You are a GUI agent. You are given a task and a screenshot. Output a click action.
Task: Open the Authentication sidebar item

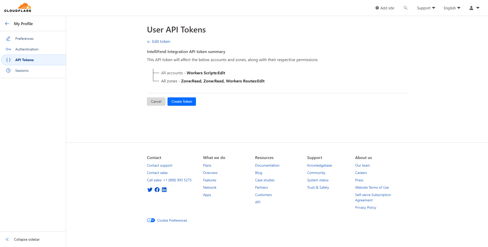[33, 49]
